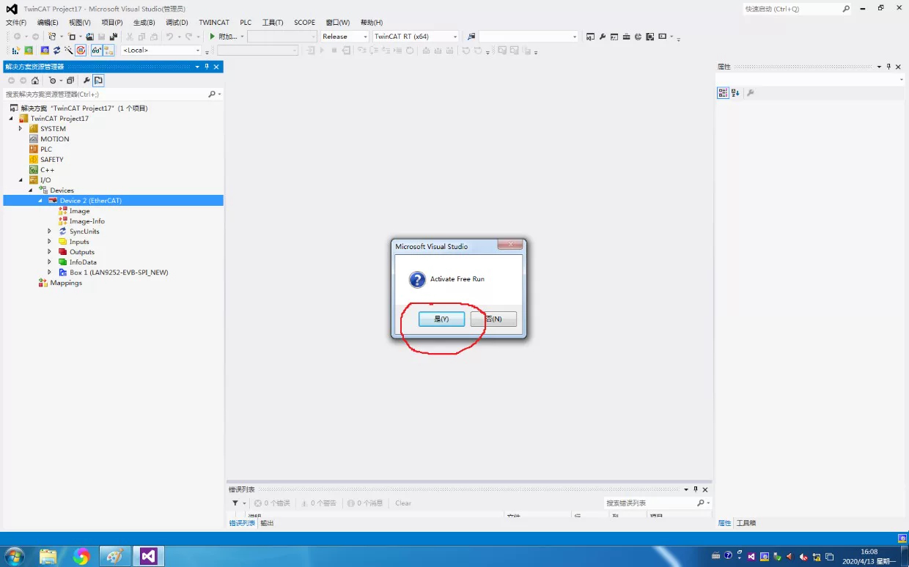Open the <Local> target system dropdown
Screen dimensions: 909x567
[x=161, y=50]
